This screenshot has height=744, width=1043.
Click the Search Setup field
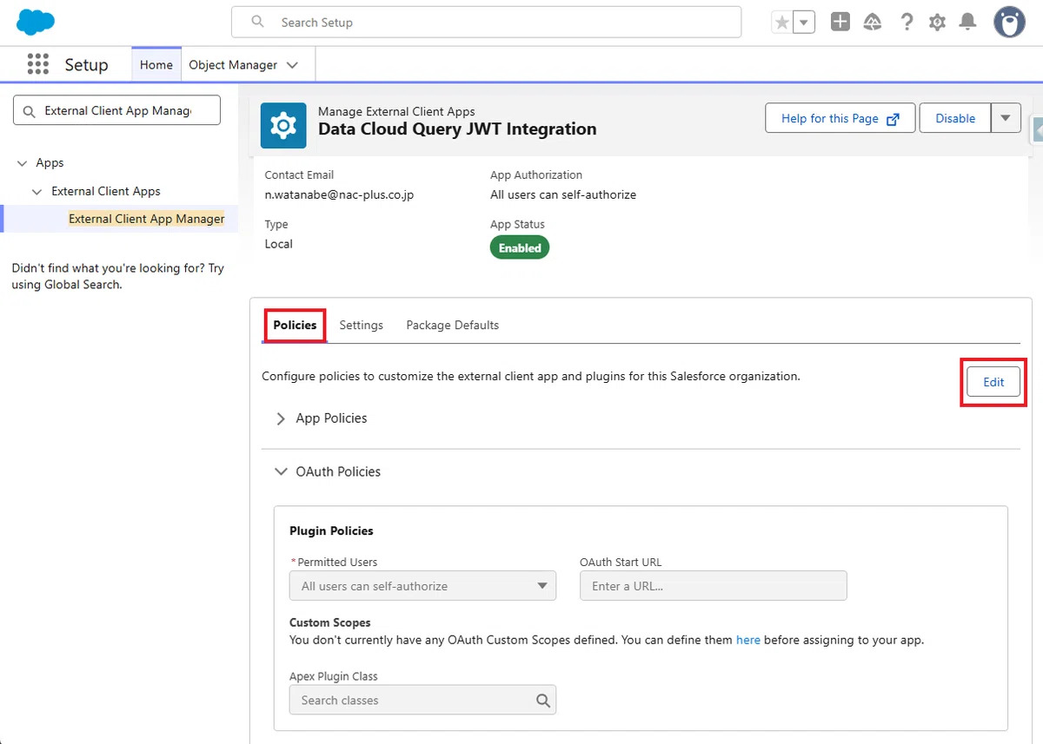coord(487,23)
